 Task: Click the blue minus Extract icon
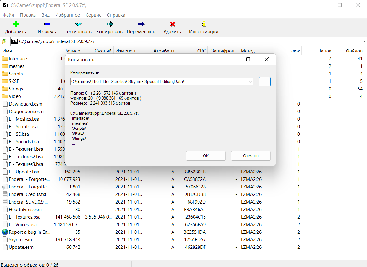pyautogui.click(x=47, y=24)
